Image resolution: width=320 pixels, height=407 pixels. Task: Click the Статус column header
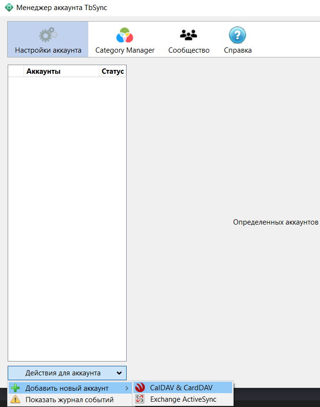coord(113,71)
